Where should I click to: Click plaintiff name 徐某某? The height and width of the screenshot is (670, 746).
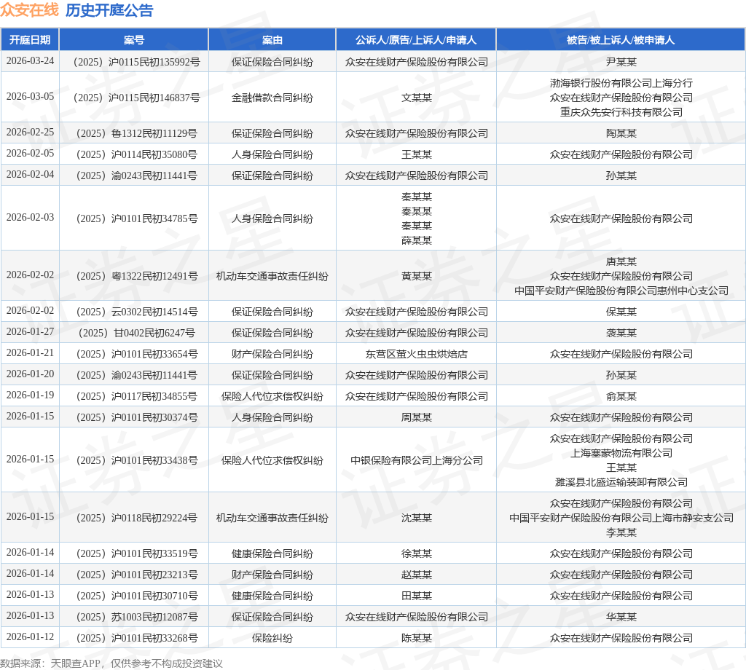pos(416,553)
